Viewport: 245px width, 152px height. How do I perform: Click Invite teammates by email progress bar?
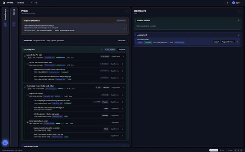tap(60, 124)
